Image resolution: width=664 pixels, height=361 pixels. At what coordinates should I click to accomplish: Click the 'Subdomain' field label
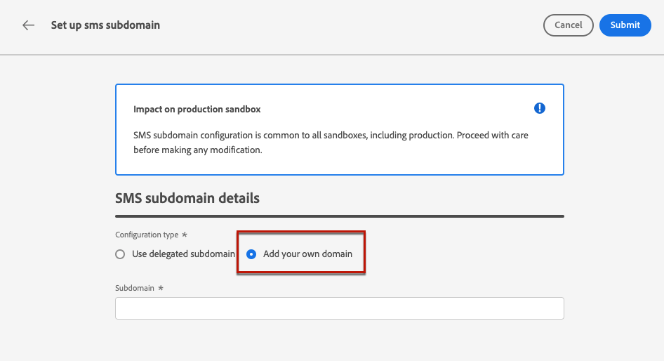[x=135, y=288]
